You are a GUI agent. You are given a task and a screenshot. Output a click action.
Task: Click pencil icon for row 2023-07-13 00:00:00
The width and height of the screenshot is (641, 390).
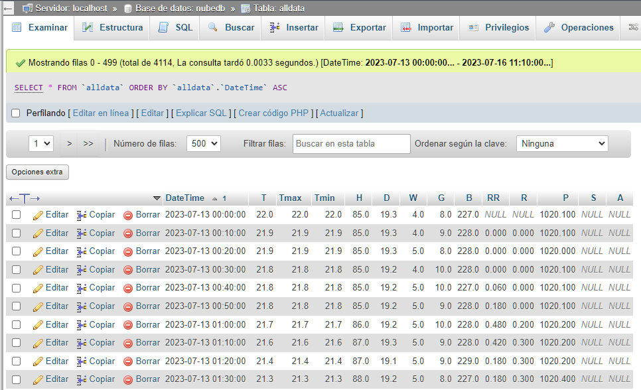pos(38,215)
